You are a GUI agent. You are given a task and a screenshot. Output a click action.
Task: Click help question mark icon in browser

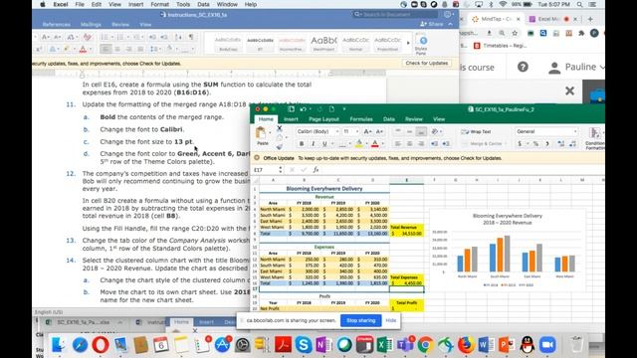click(523, 67)
